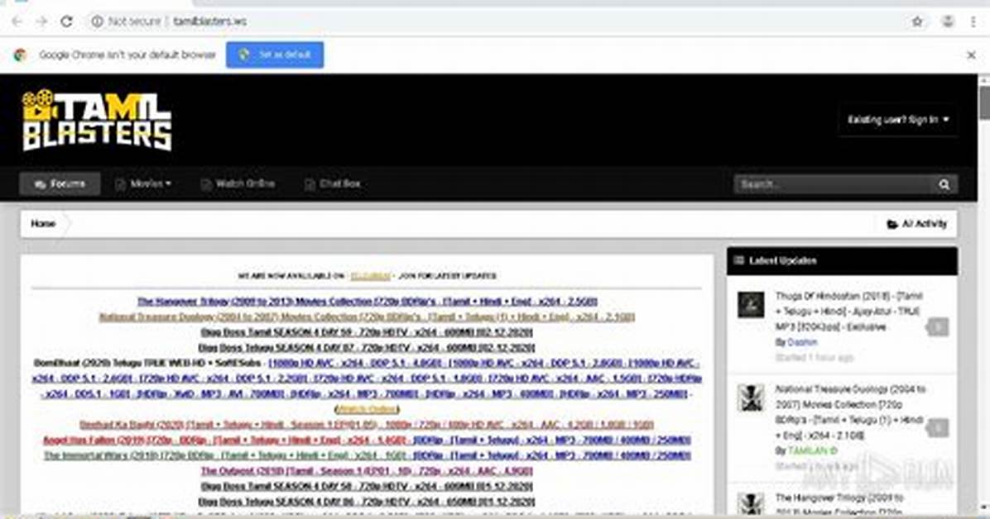Open the Chat Box menu item

(332, 183)
